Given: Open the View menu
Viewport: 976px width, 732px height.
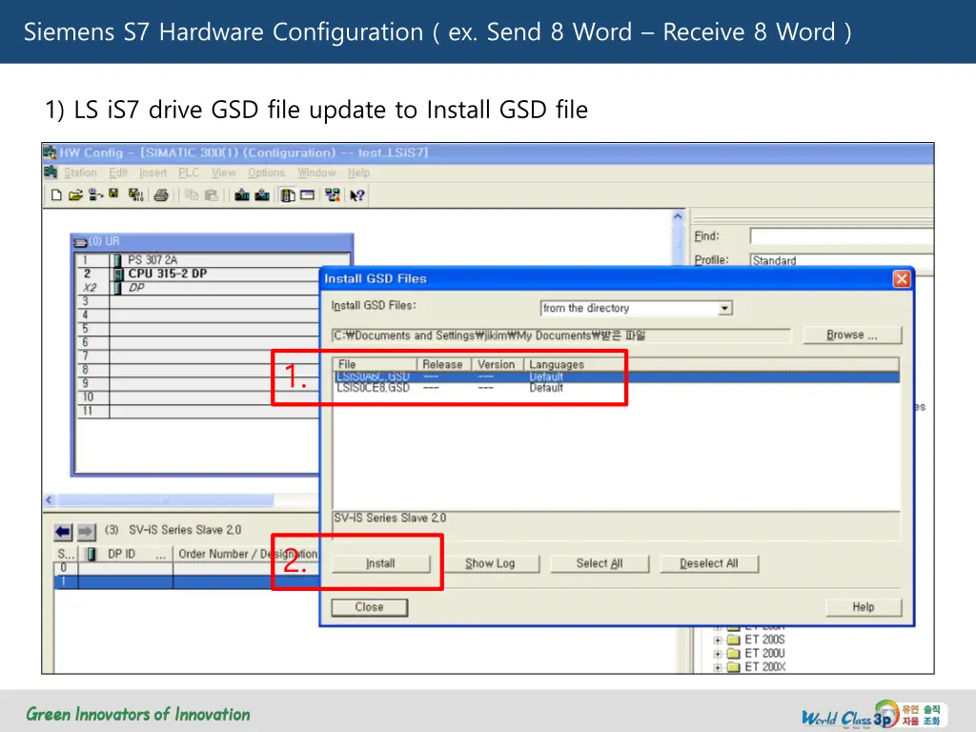Looking at the screenshot, I should click(x=223, y=173).
